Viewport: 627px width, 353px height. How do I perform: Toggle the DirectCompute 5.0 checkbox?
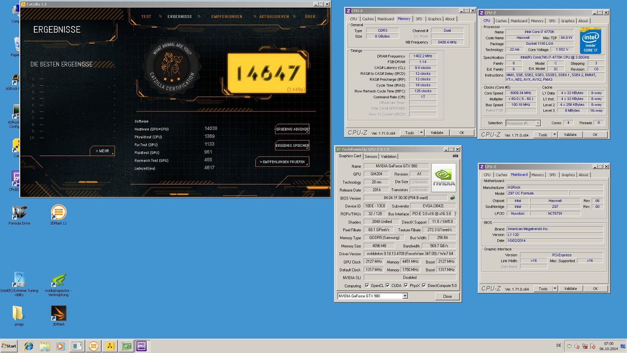click(424, 286)
